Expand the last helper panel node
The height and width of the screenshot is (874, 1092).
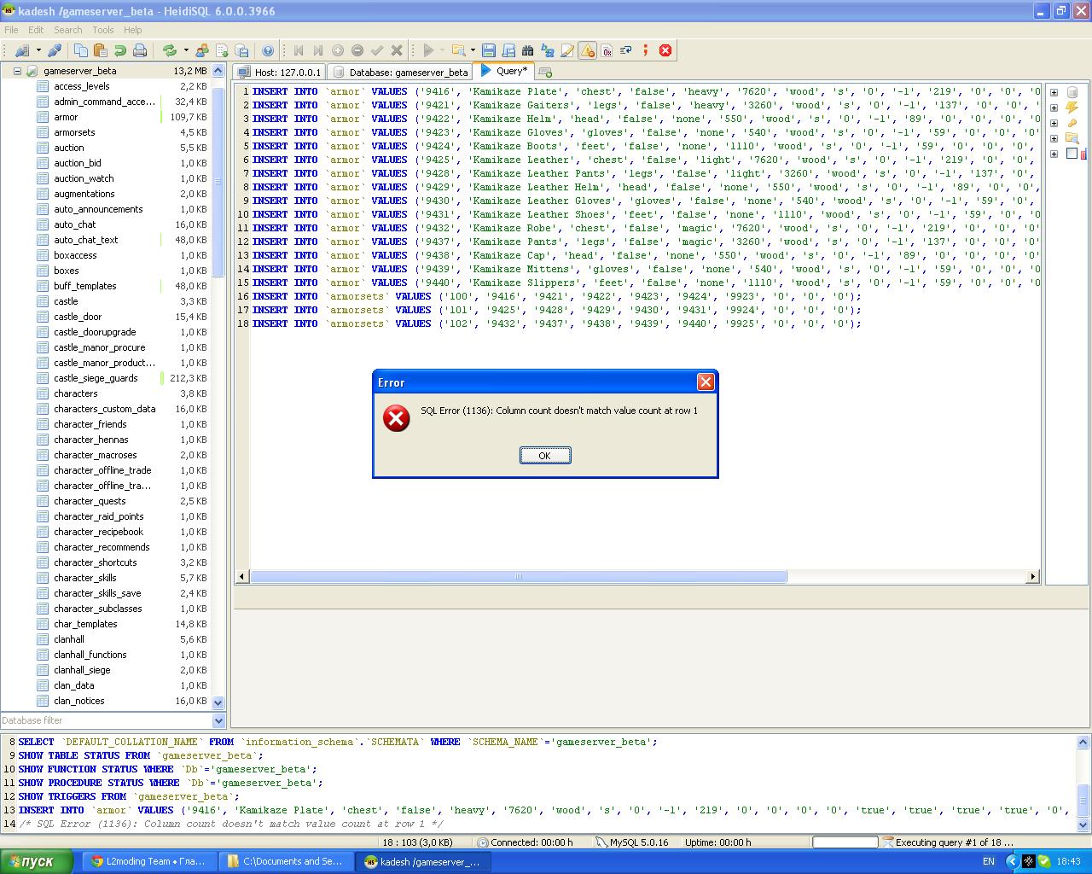[1054, 154]
